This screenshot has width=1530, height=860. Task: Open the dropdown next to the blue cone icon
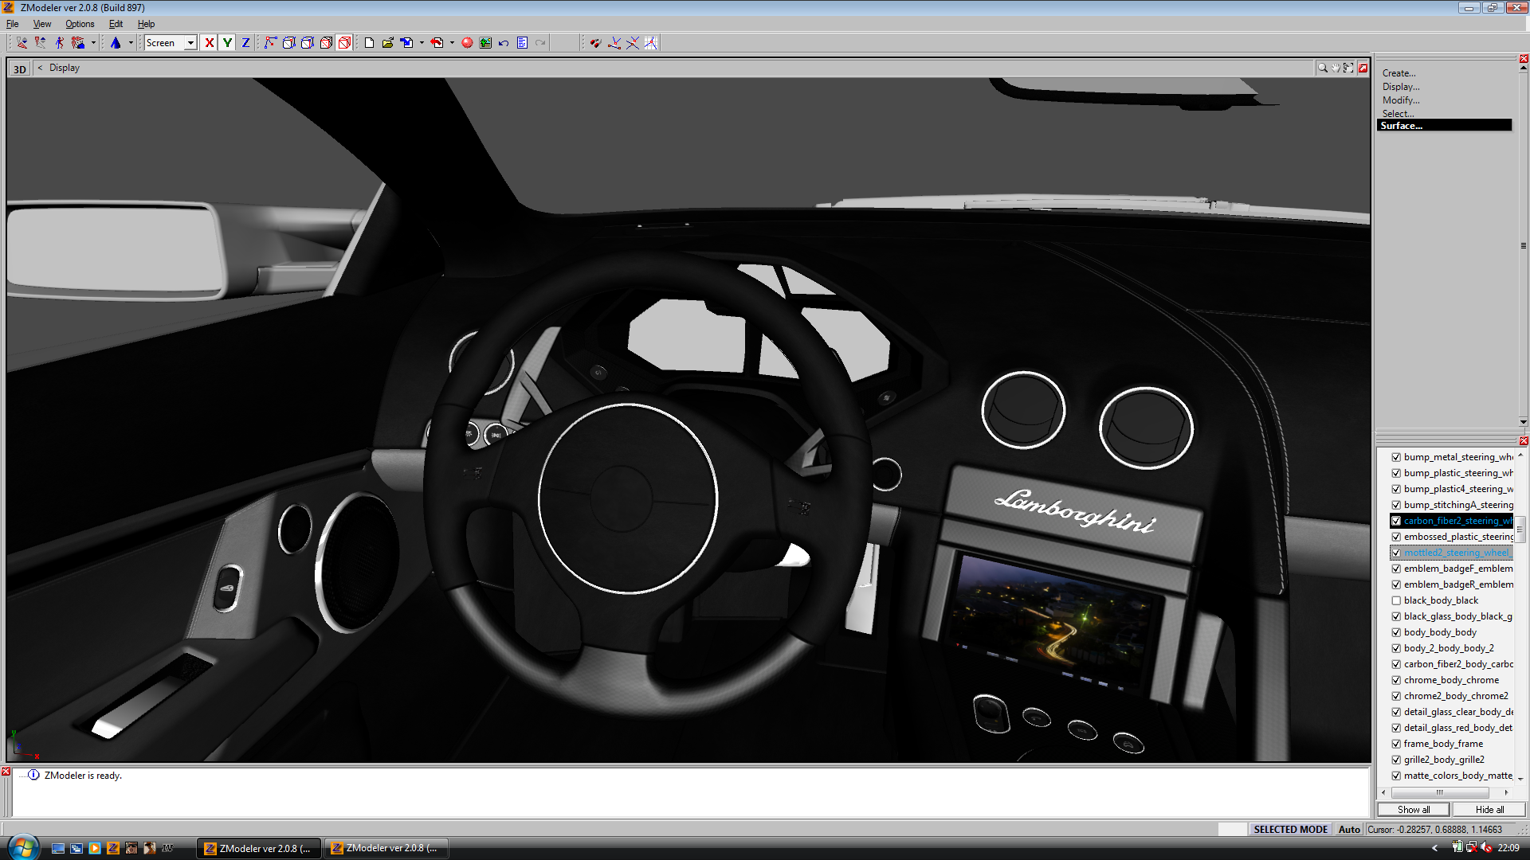click(x=130, y=43)
